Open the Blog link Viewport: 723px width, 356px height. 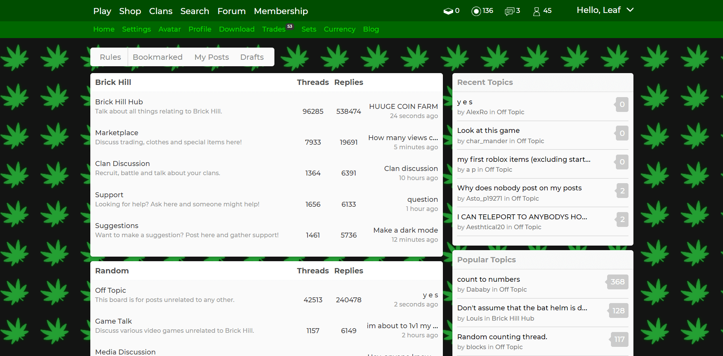pos(371,29)
